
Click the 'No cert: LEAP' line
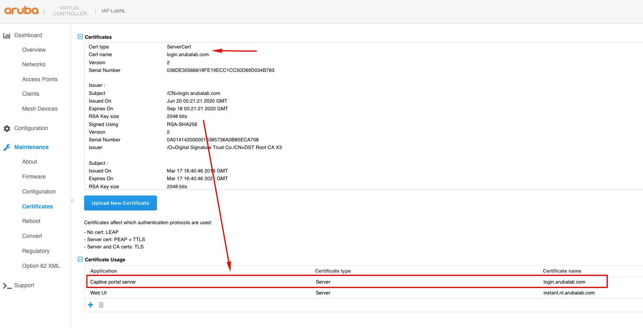[x=101, y=232]
